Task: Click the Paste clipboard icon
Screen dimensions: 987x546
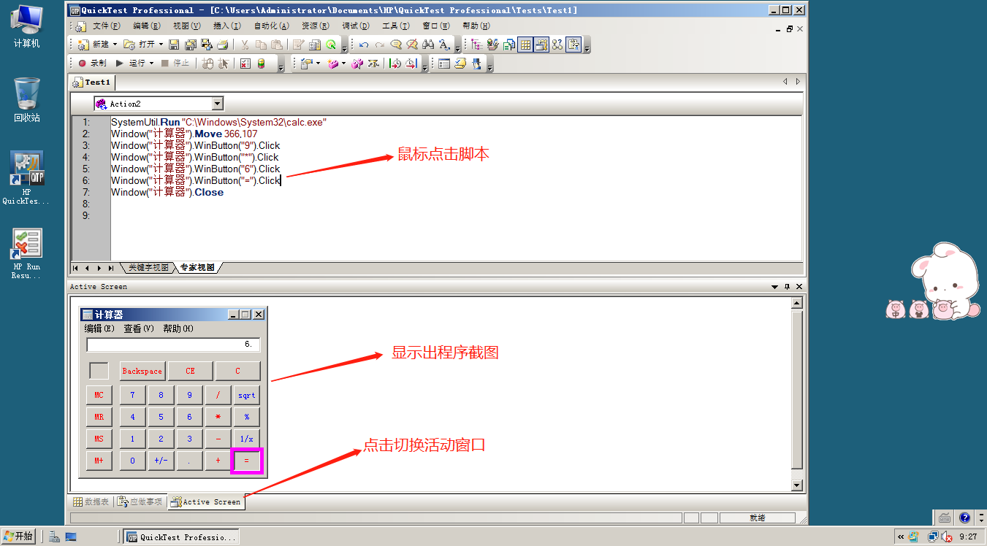Action: [277, 45]
